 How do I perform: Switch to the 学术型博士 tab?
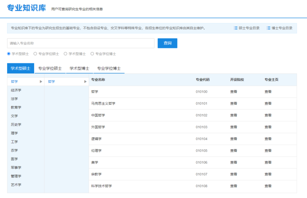click(x=80, y=68)
